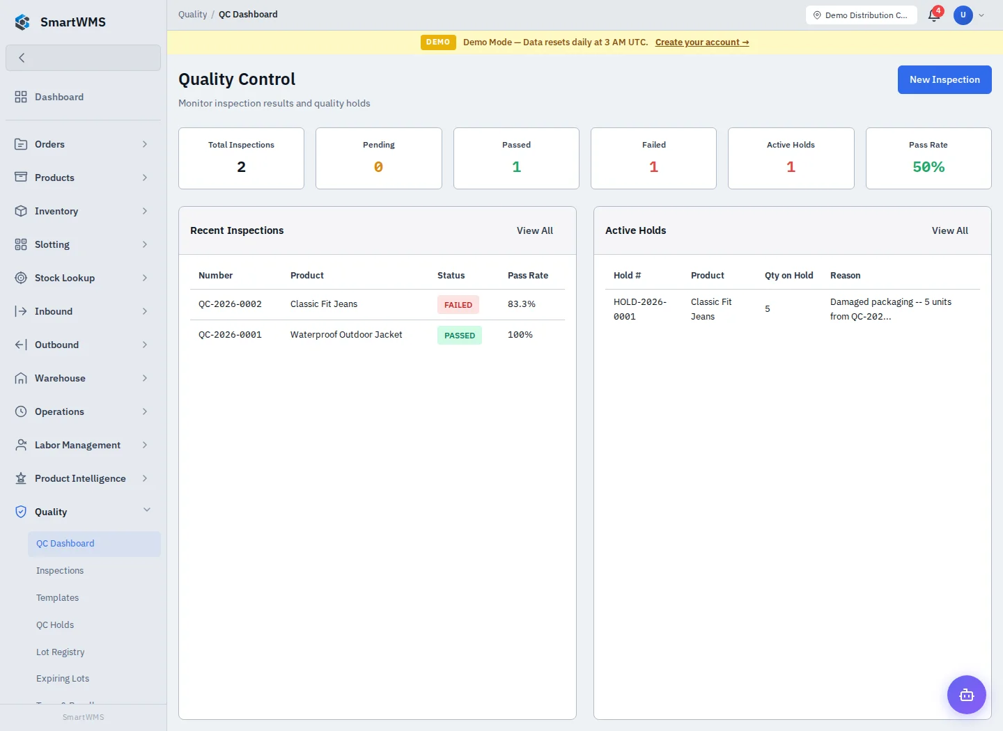Select inspection QC-2026-0002 row number
1003x731 pixels.
click(230, 305)
